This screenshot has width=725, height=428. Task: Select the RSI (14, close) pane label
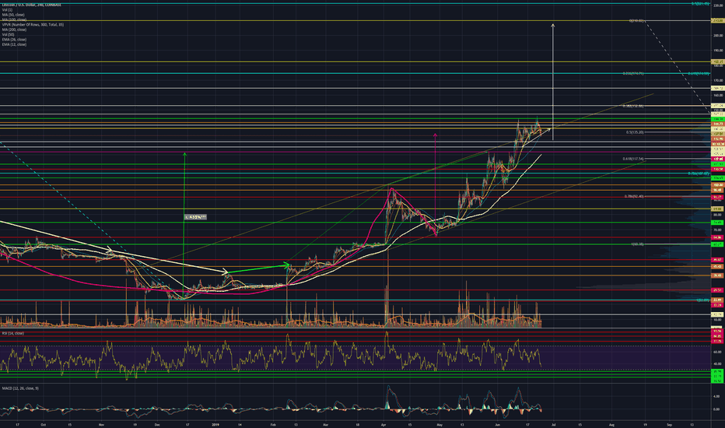(12, 333)
